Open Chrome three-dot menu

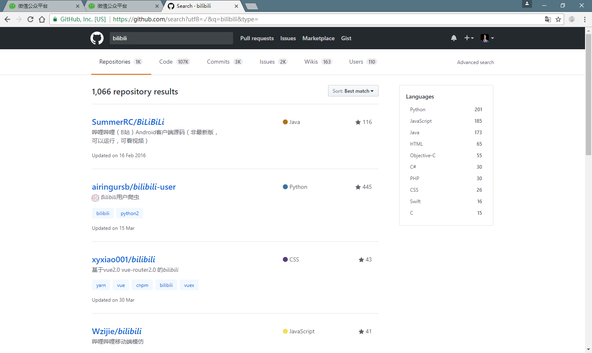pos(585,19)
